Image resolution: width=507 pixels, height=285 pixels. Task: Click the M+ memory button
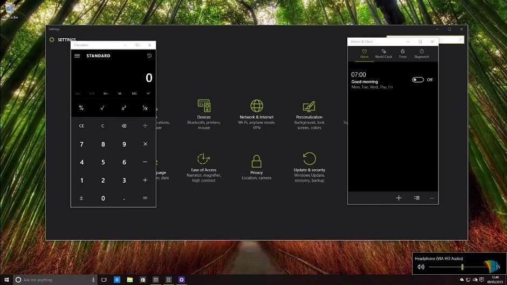click(106, 94)
